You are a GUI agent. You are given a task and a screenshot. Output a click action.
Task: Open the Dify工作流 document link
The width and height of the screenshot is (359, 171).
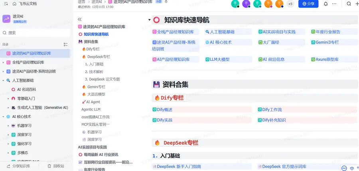click(x=272, y=110)
